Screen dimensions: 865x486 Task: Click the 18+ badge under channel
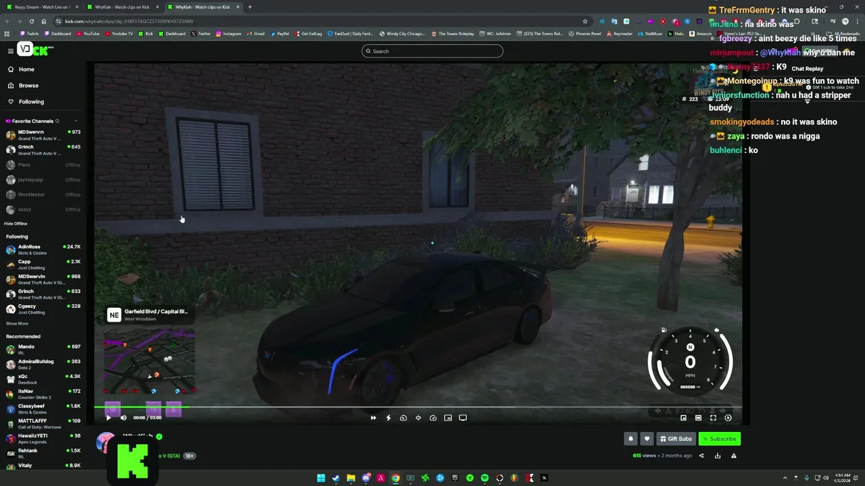coord(190,456)
